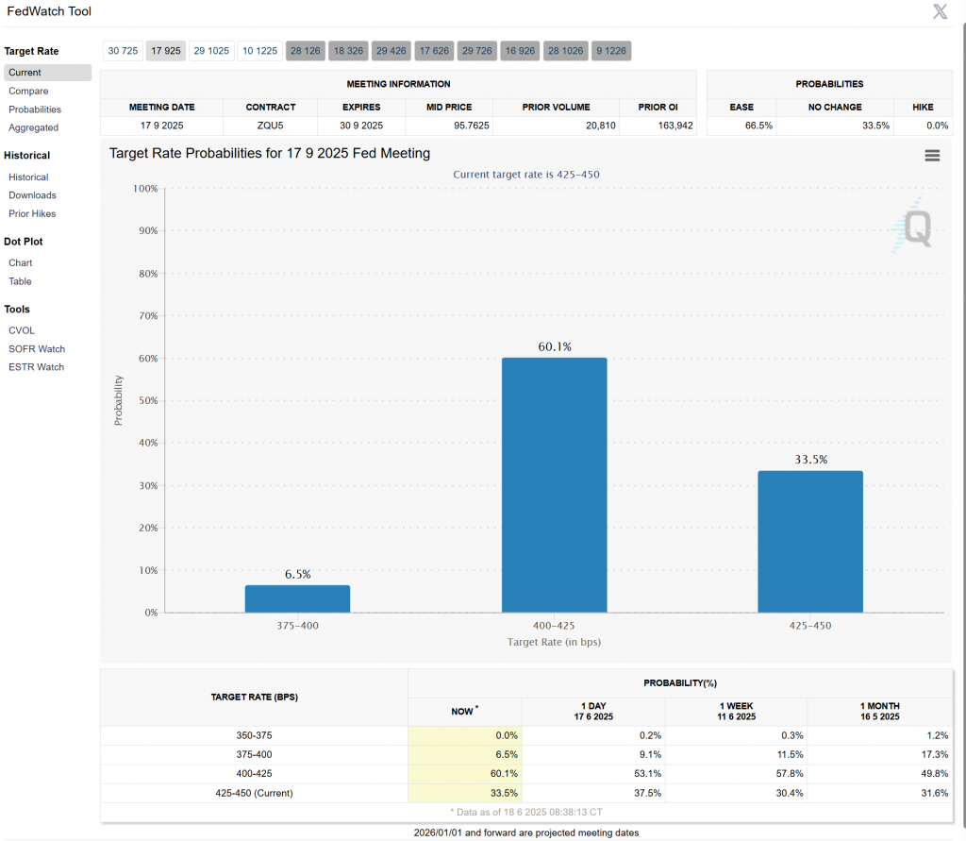The width and height of the screenshot is (966, 841).
Task: Select the 17 925 meeting tab
Action: coord(166,51)
